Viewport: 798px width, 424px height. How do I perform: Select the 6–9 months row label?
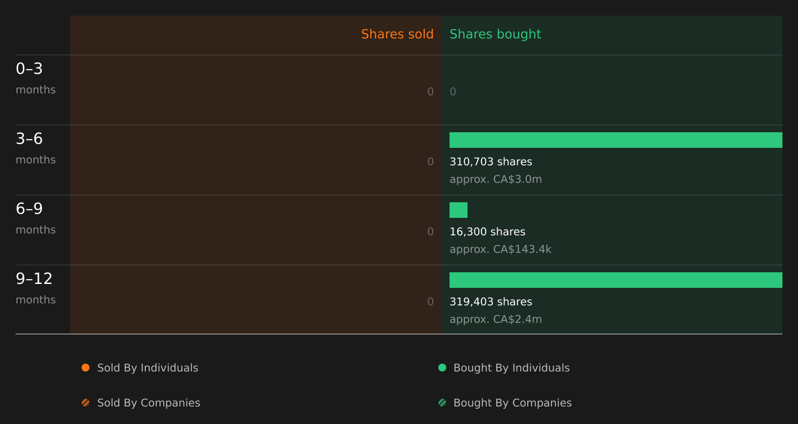[35, 218]
